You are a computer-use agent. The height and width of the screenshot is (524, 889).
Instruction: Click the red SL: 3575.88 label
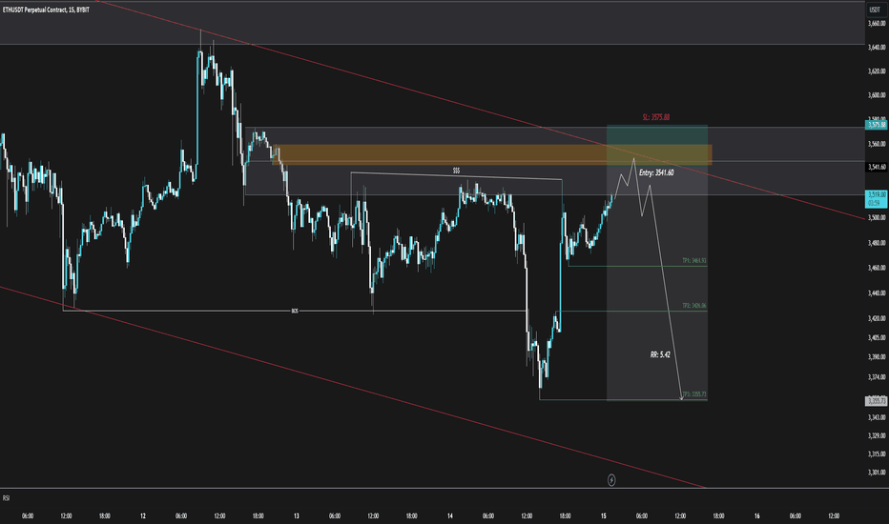coord(655,117)
